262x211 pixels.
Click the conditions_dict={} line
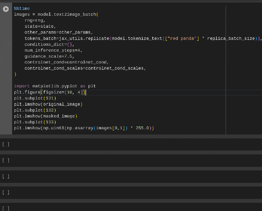49,44
